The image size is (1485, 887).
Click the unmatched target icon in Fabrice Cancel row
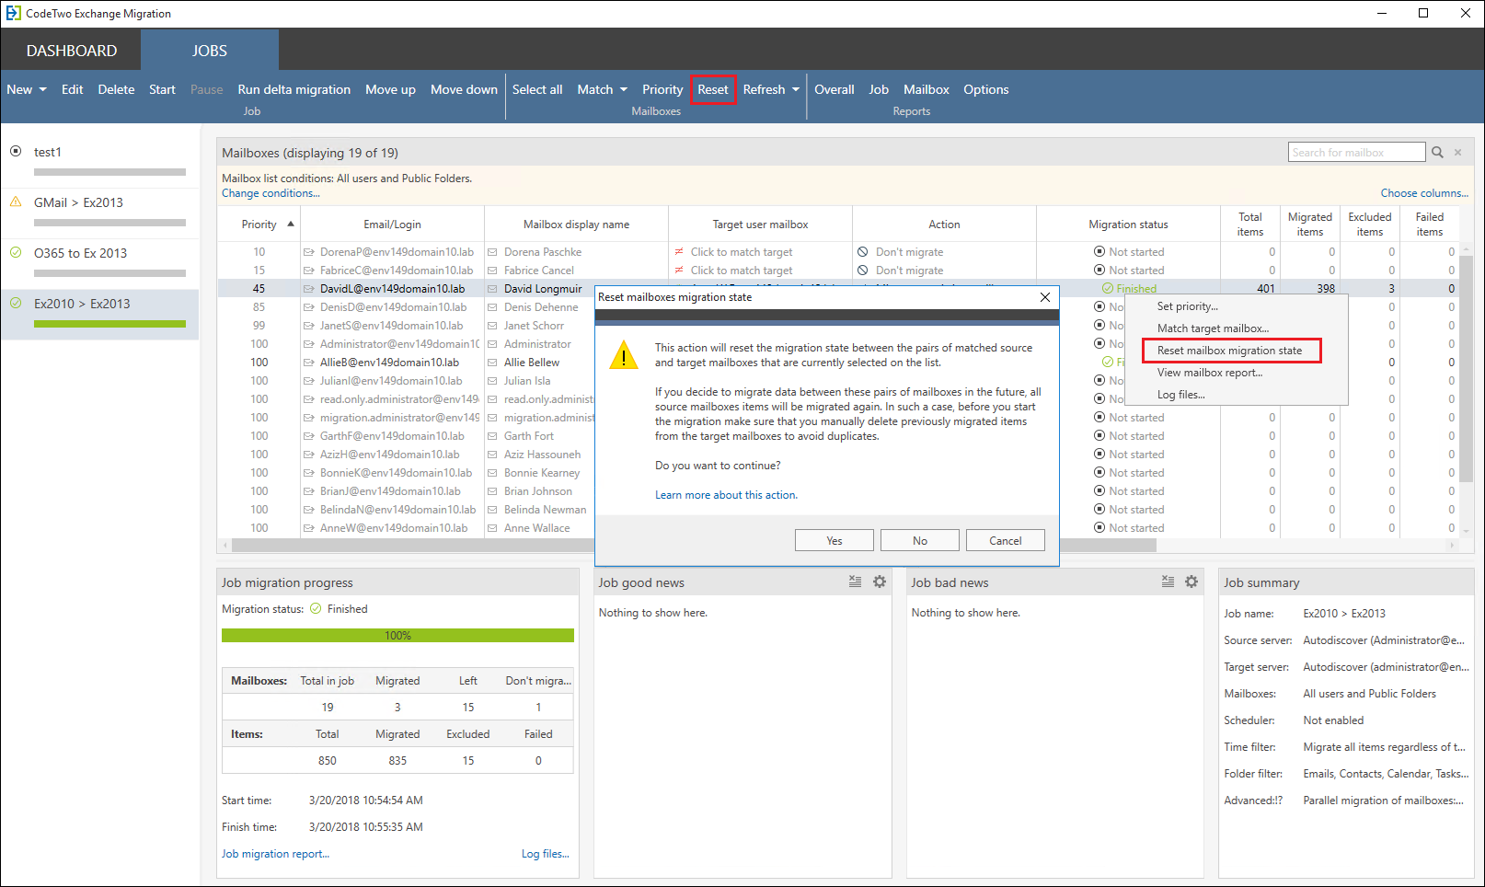[679, 271]
